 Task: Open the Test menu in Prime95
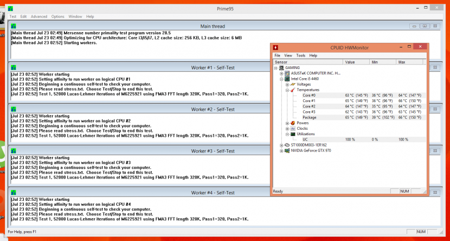pyautogui.click(x=13, y=17)
